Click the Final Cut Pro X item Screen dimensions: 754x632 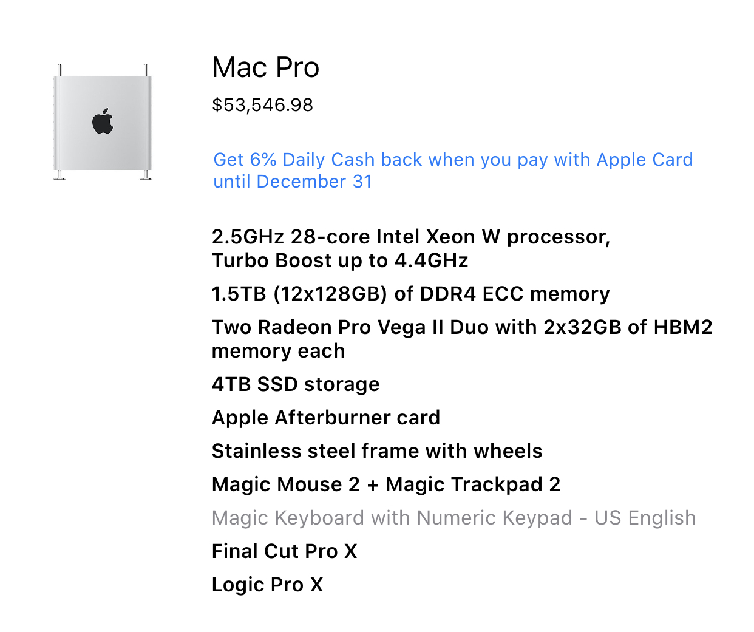click(285, 551)
